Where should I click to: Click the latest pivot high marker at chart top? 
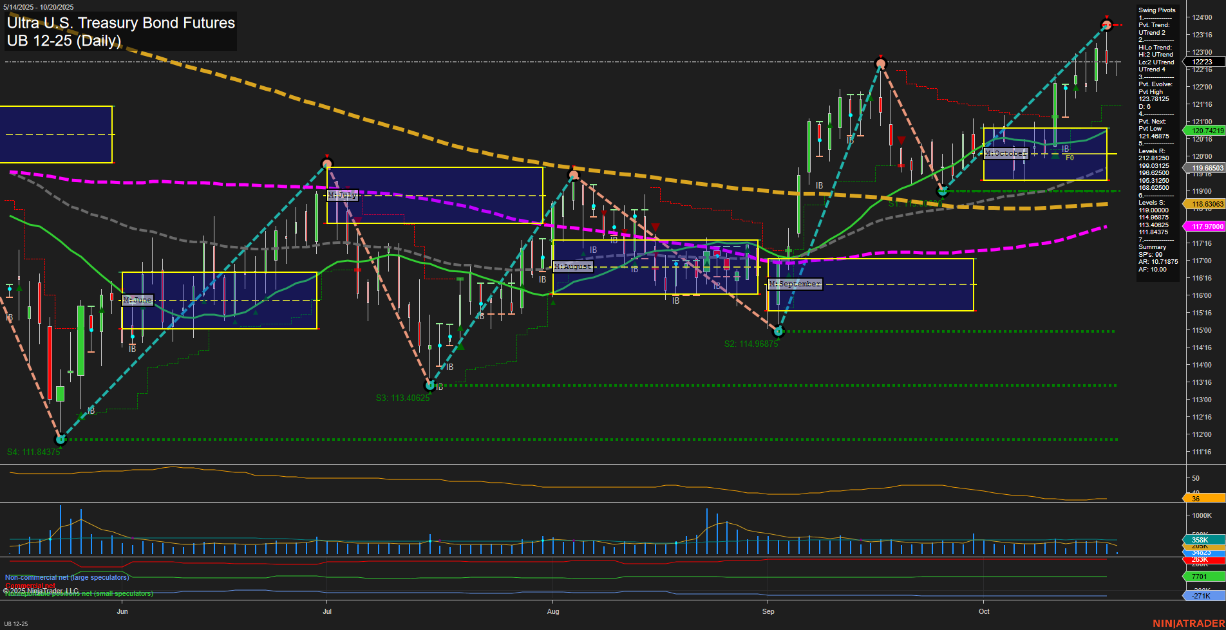[1106, 25]
